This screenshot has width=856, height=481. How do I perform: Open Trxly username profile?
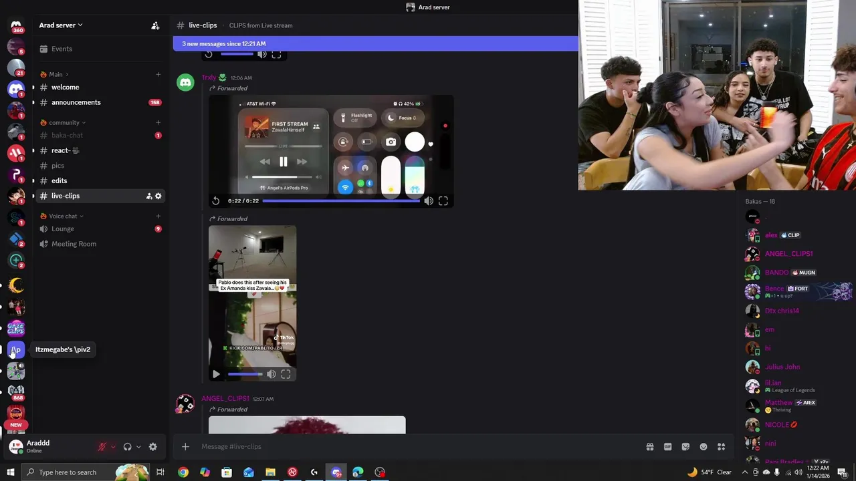(x=209, y=77)
